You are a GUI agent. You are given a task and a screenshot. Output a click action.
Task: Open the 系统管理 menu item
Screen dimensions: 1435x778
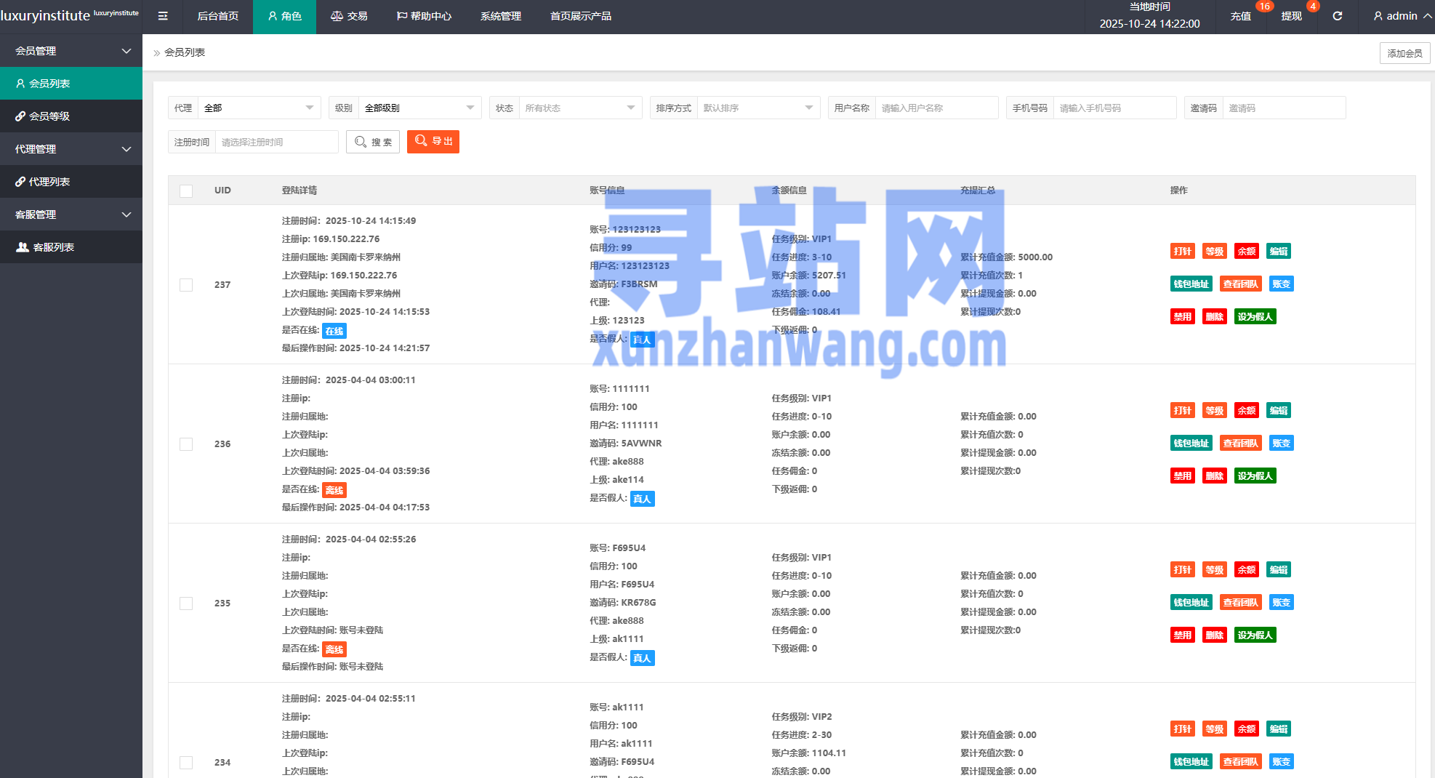pos(500,16)
